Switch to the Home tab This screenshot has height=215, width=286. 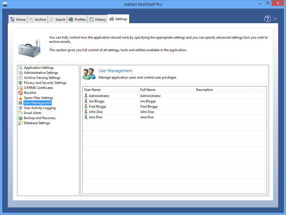18,19
